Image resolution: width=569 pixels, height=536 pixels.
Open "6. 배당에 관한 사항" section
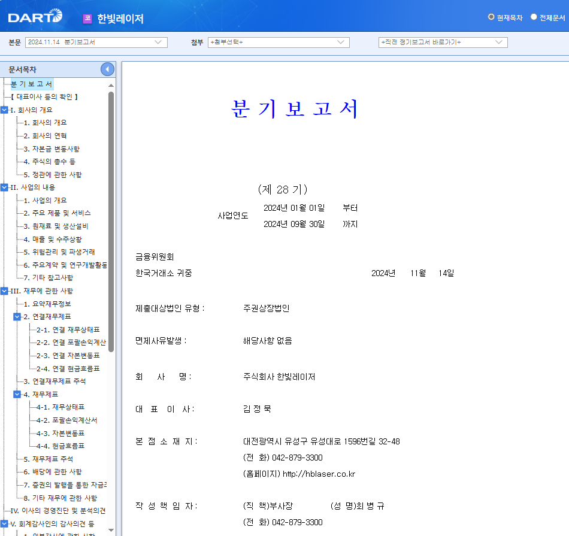tap(55, 472)
